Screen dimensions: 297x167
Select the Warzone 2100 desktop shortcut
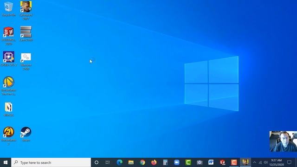click(x=26, y=61)
